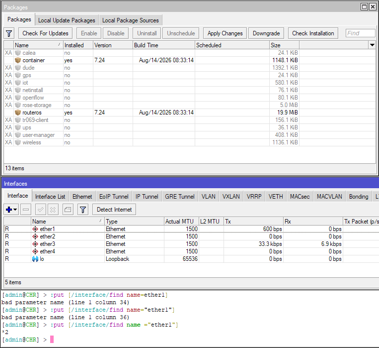Add new interface with plus icon

tap(11, 210)
